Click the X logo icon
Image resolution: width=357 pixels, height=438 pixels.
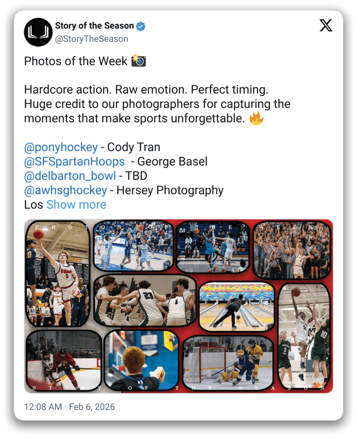[326, 26]
